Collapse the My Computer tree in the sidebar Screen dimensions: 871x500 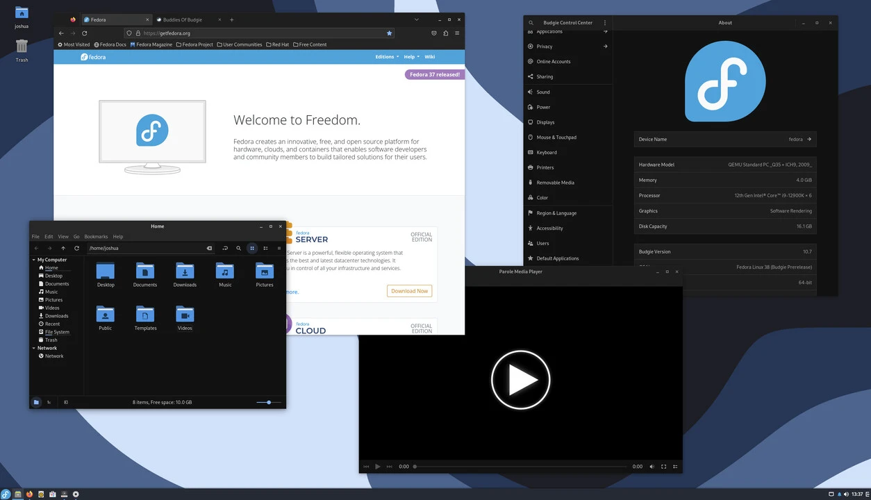point(33,259)
